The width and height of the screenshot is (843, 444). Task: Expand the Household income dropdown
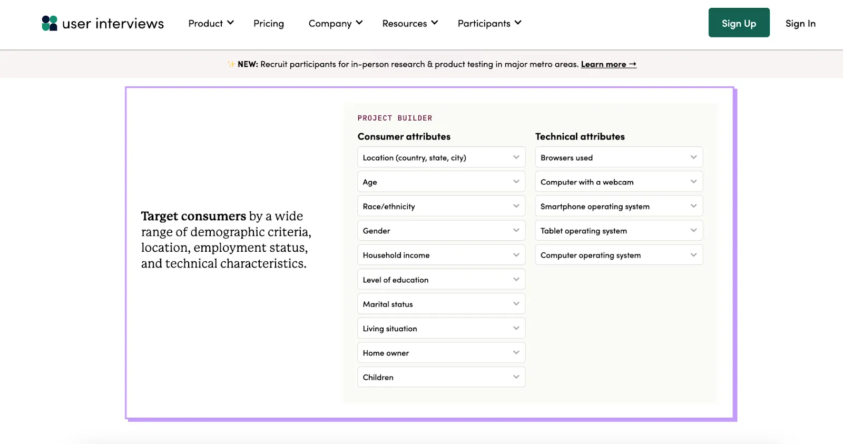click(x=442, y=255)
